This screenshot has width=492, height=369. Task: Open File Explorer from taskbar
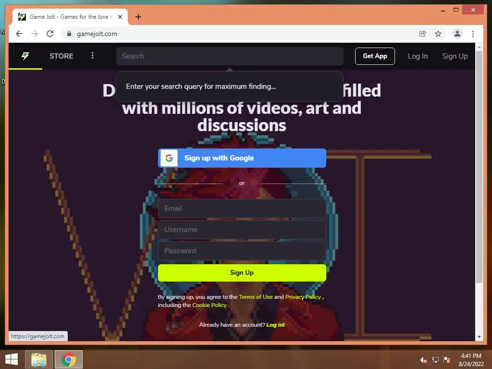pos(39,359)
